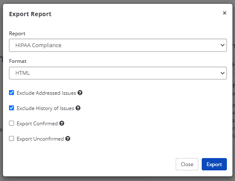
Task: Open the Report dropdown showing HIPAA Compliance
Action: point(118,45)
